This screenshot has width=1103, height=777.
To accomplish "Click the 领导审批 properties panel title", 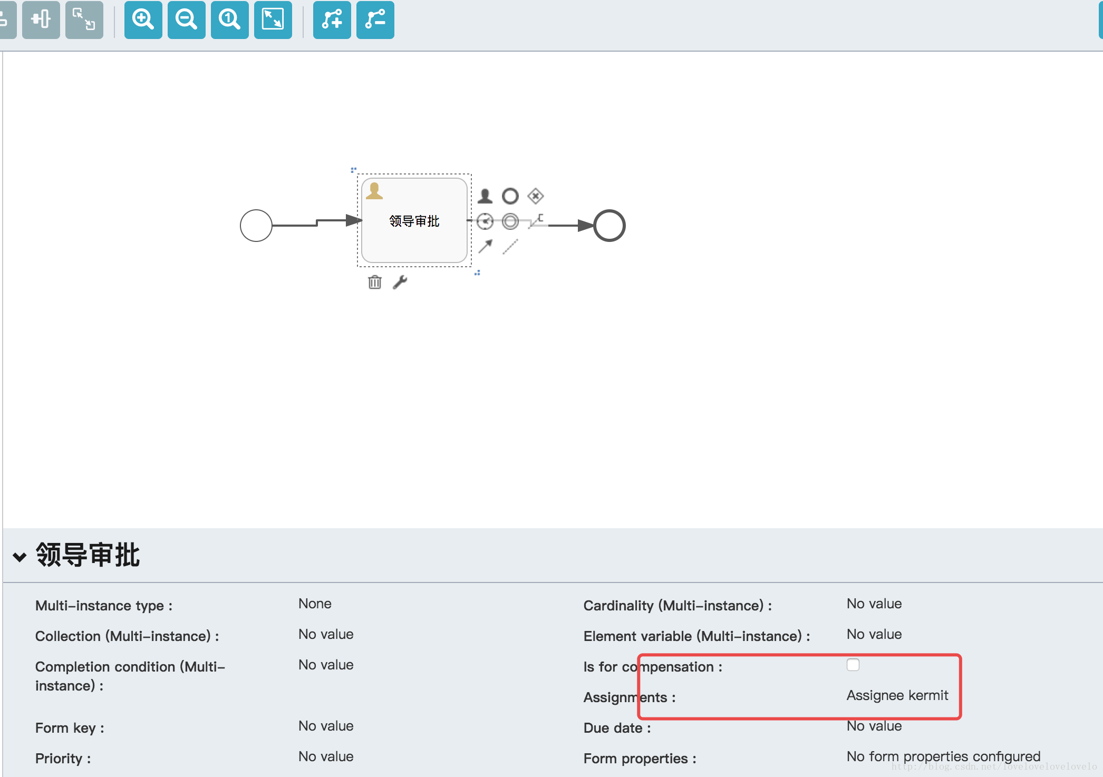I will [x=88, y=555].
